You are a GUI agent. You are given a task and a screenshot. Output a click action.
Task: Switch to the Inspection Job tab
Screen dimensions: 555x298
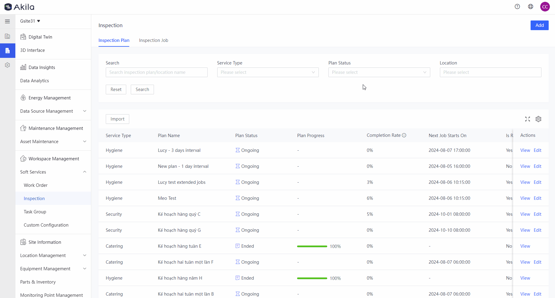click(x=153, y=40)
